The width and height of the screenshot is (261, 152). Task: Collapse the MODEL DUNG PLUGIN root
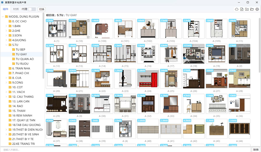click(3, 17)
